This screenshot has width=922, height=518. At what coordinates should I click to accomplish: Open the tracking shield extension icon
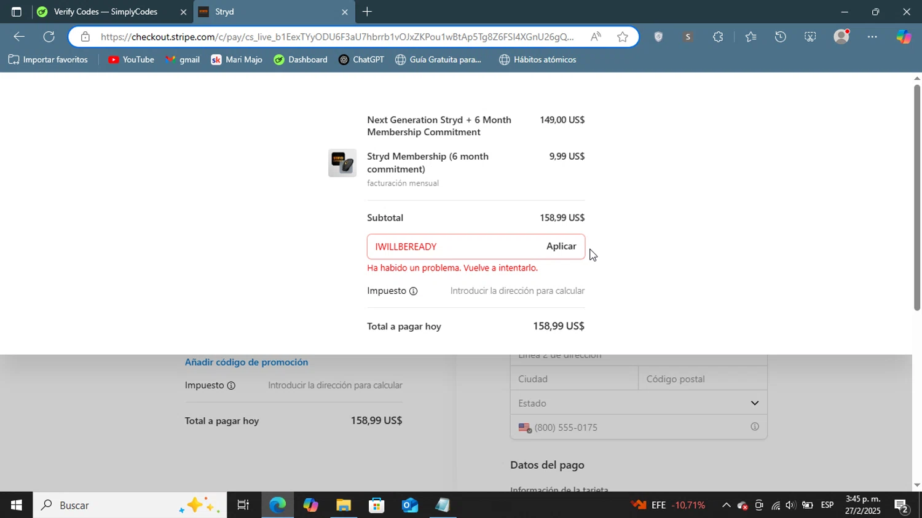[658, 37]
